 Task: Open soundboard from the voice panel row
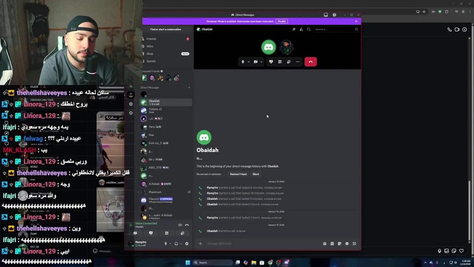[x=183, y=233]
